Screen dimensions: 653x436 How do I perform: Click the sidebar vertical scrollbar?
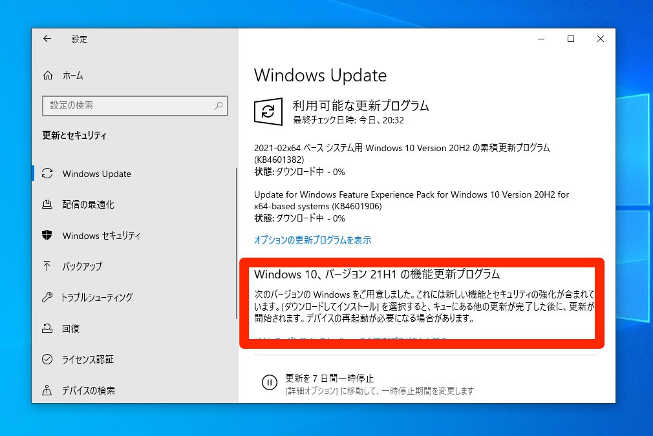coord(237,244)
